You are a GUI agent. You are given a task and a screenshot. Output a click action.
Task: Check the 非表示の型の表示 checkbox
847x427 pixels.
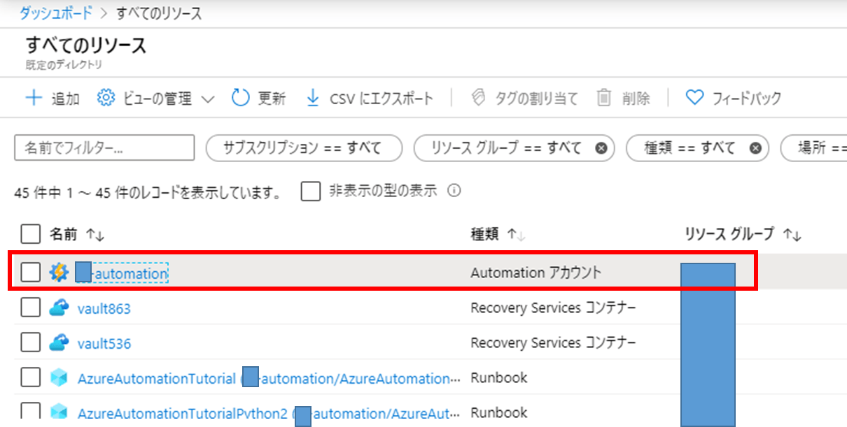pyautogui.click(x=311, y=191)
